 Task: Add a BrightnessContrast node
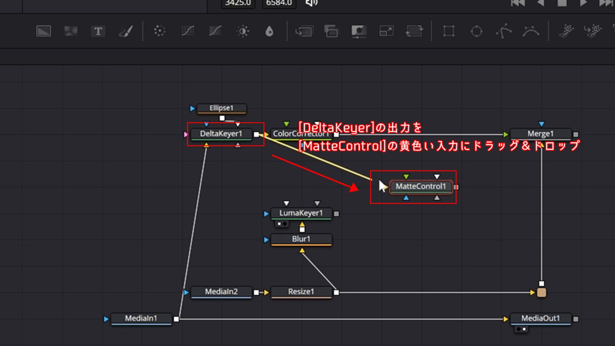point(243,31)
